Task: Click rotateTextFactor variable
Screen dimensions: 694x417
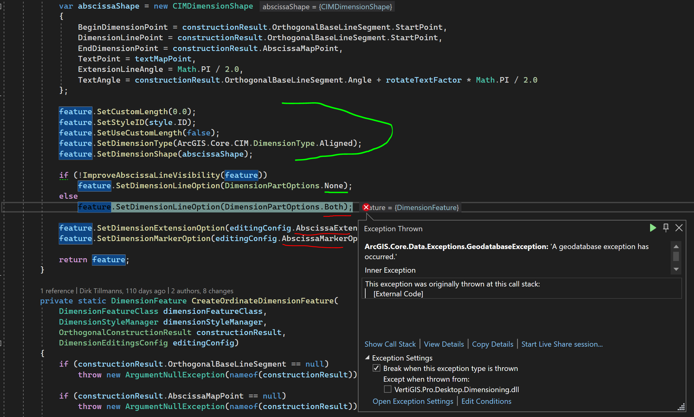Action: click(424, 80)
